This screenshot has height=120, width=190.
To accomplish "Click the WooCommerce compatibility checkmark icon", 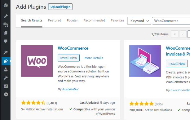I will tap(71, 109).
